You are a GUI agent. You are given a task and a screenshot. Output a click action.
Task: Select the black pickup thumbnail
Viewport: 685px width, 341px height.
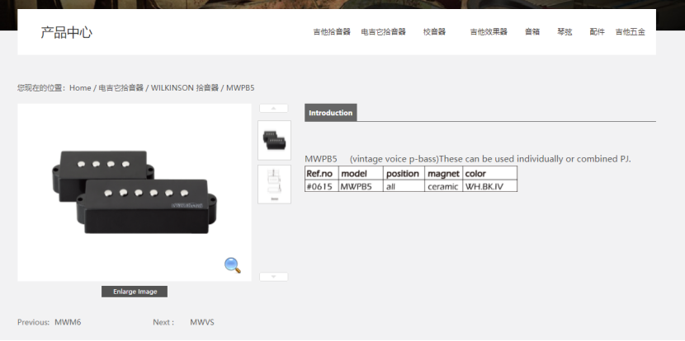tap(274, 140)
